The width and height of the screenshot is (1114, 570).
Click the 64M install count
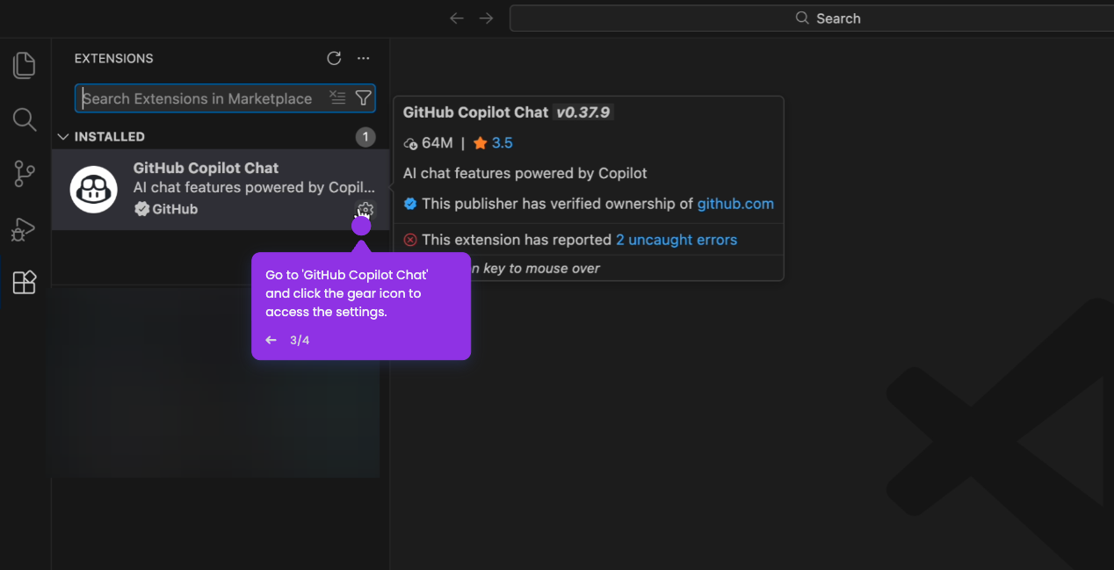(429, 143)
